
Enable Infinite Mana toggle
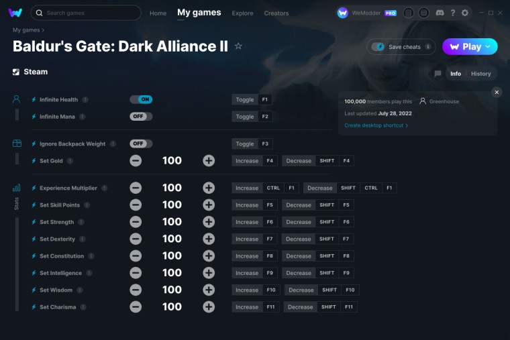141,117
